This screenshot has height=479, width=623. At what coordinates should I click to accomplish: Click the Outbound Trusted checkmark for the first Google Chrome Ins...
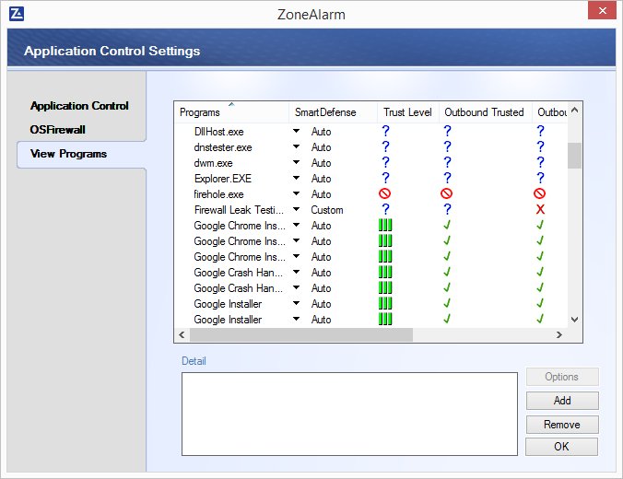[x=447, y=225]
